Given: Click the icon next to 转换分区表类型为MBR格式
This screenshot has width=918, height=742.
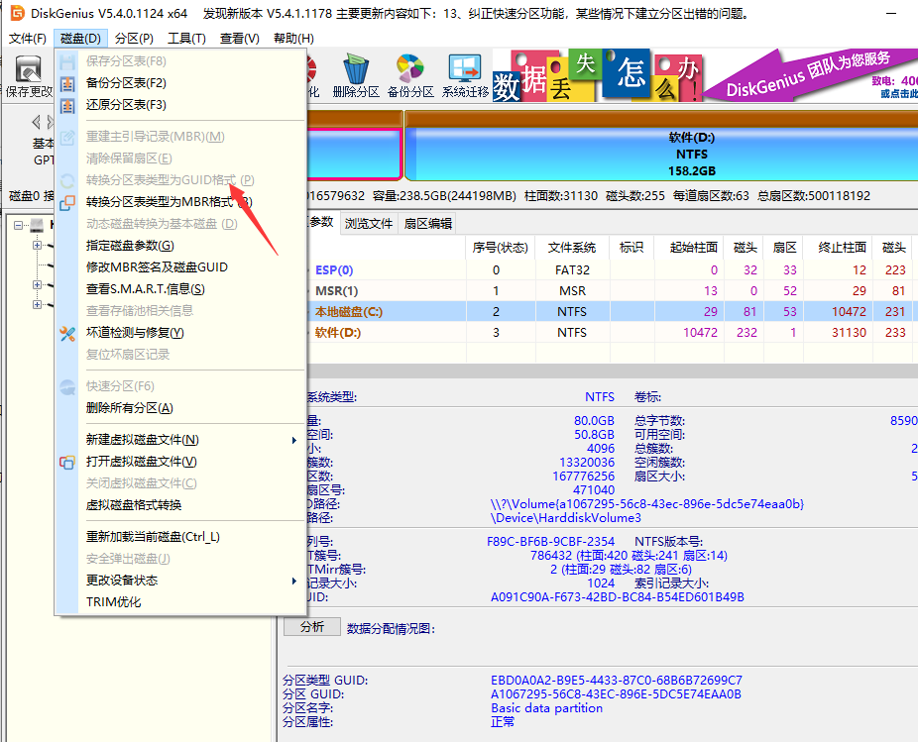Looking at the screenshot, I should click(x=67, y=201).
